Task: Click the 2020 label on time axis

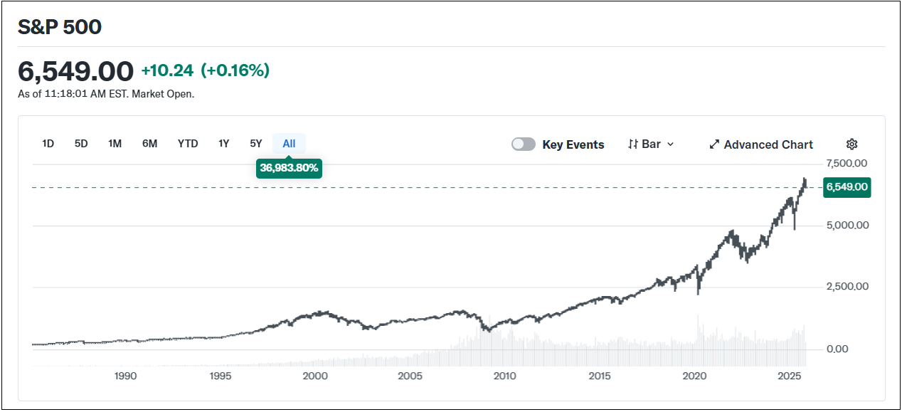Action: [x=694, y=376]
